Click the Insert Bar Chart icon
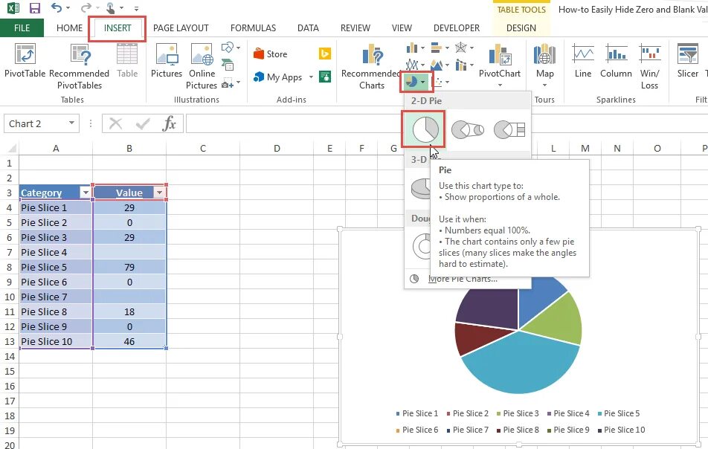Viewport: 708px width, 449px height. pyautogui.click(x=436, y=48)
